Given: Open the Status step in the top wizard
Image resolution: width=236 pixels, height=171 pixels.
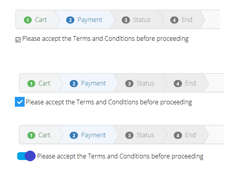Looking at the screenshot, I should tap(141, 20).
